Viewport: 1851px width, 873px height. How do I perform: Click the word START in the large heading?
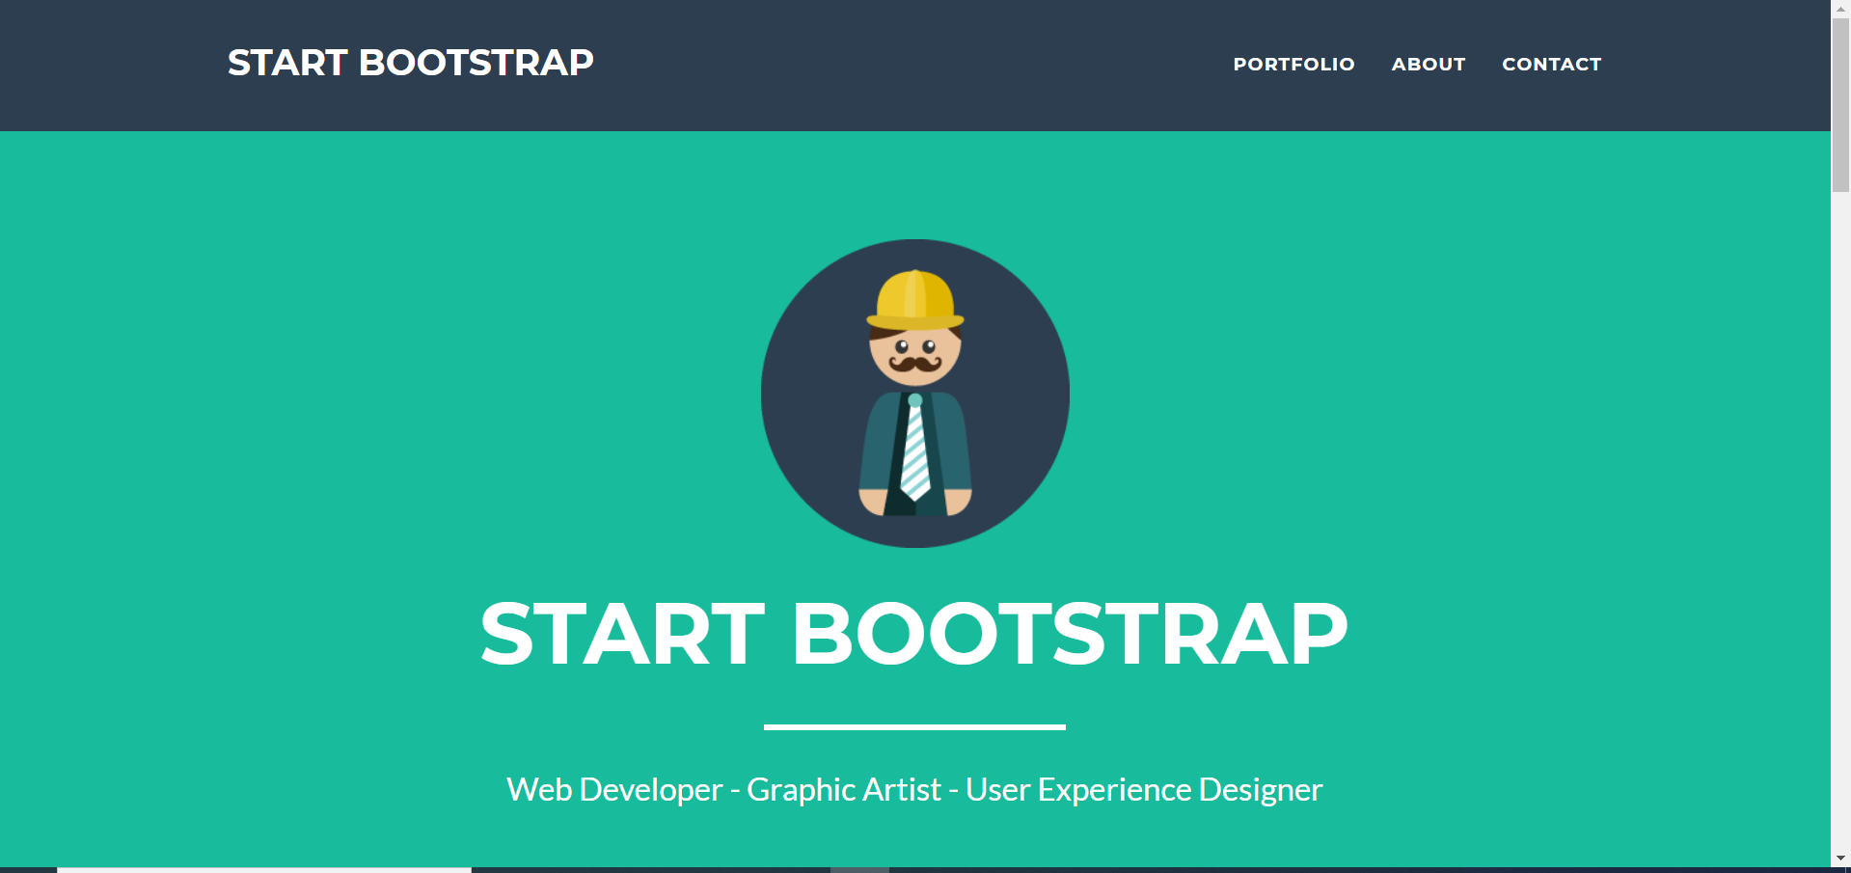(622, 635)
